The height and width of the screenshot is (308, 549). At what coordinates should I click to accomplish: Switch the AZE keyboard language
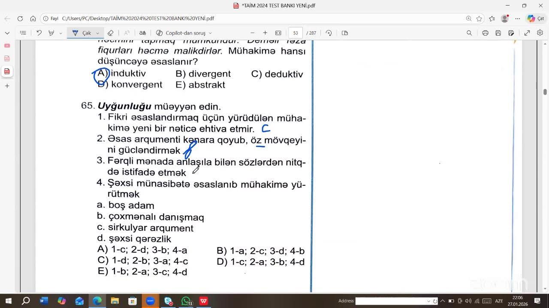point(499,301)
